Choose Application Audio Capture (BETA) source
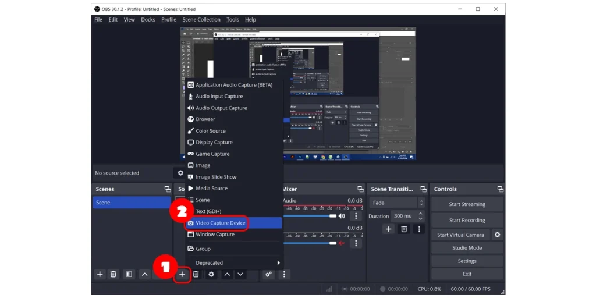Image resolution: width=596 pixels, height=298 pixels. coord(234,85)
